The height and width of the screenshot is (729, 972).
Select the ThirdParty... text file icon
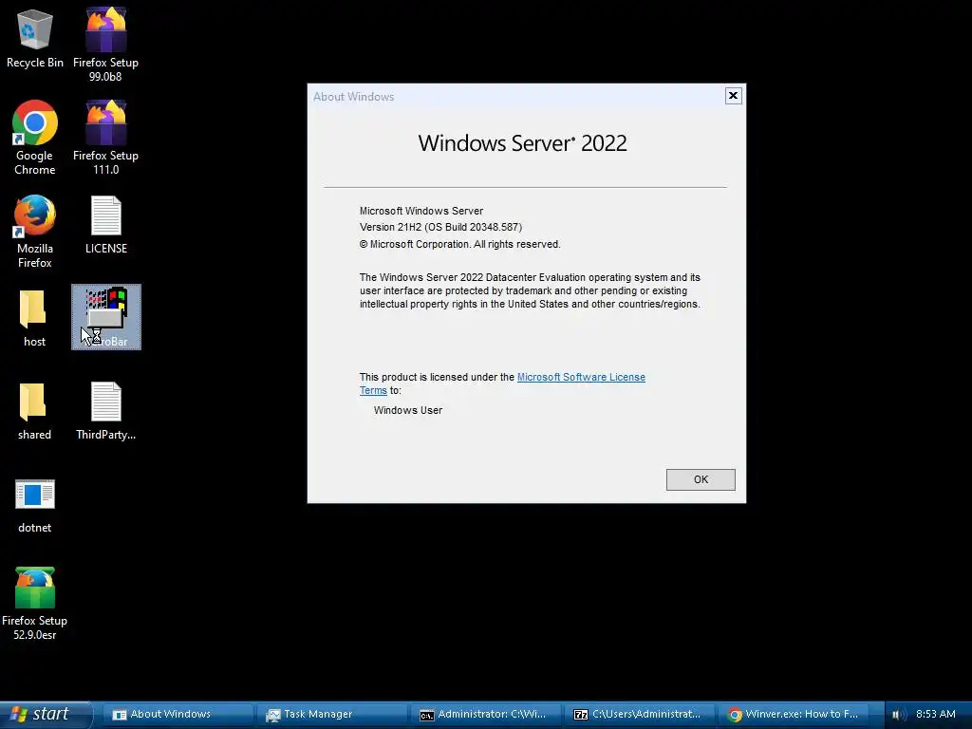[106, 411]
